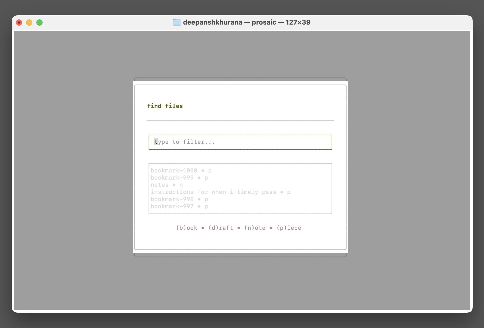The image size is (484, 328).
Task: Click the 'n' type marker beside notes
Action: coord(181,185)
